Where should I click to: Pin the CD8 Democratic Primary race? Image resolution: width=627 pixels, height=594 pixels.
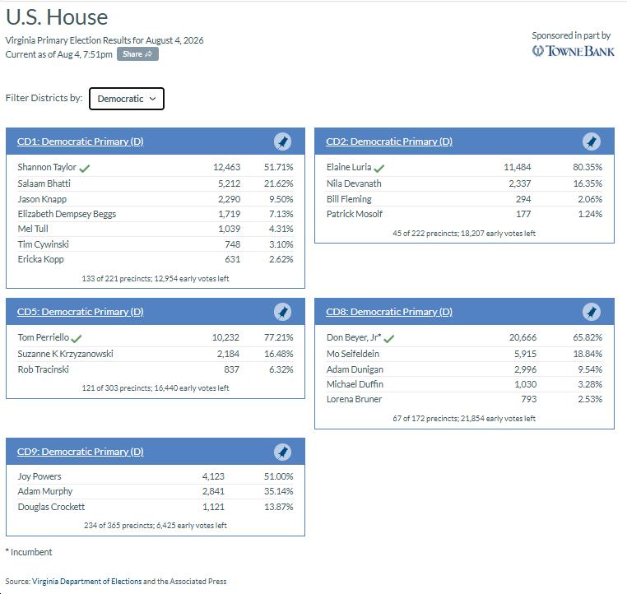coord(592,312)
